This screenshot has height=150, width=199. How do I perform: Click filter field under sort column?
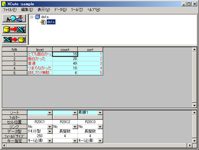pos(90,117)
